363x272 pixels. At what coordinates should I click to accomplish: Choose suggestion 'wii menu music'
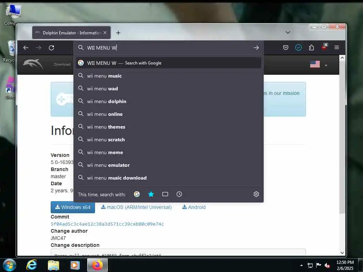(x=168, y=76)
